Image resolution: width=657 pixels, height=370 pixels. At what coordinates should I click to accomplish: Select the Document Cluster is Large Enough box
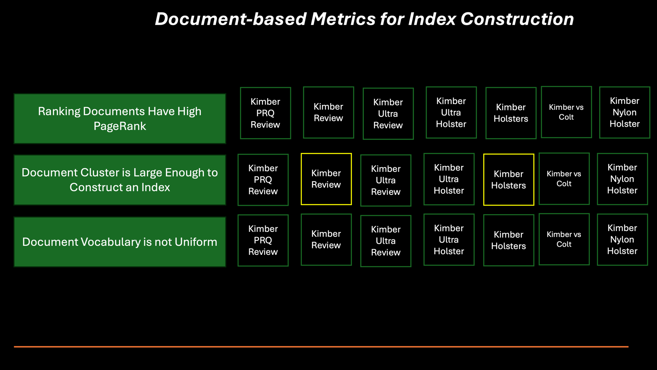pyautogui.click(x=120, y=180)
